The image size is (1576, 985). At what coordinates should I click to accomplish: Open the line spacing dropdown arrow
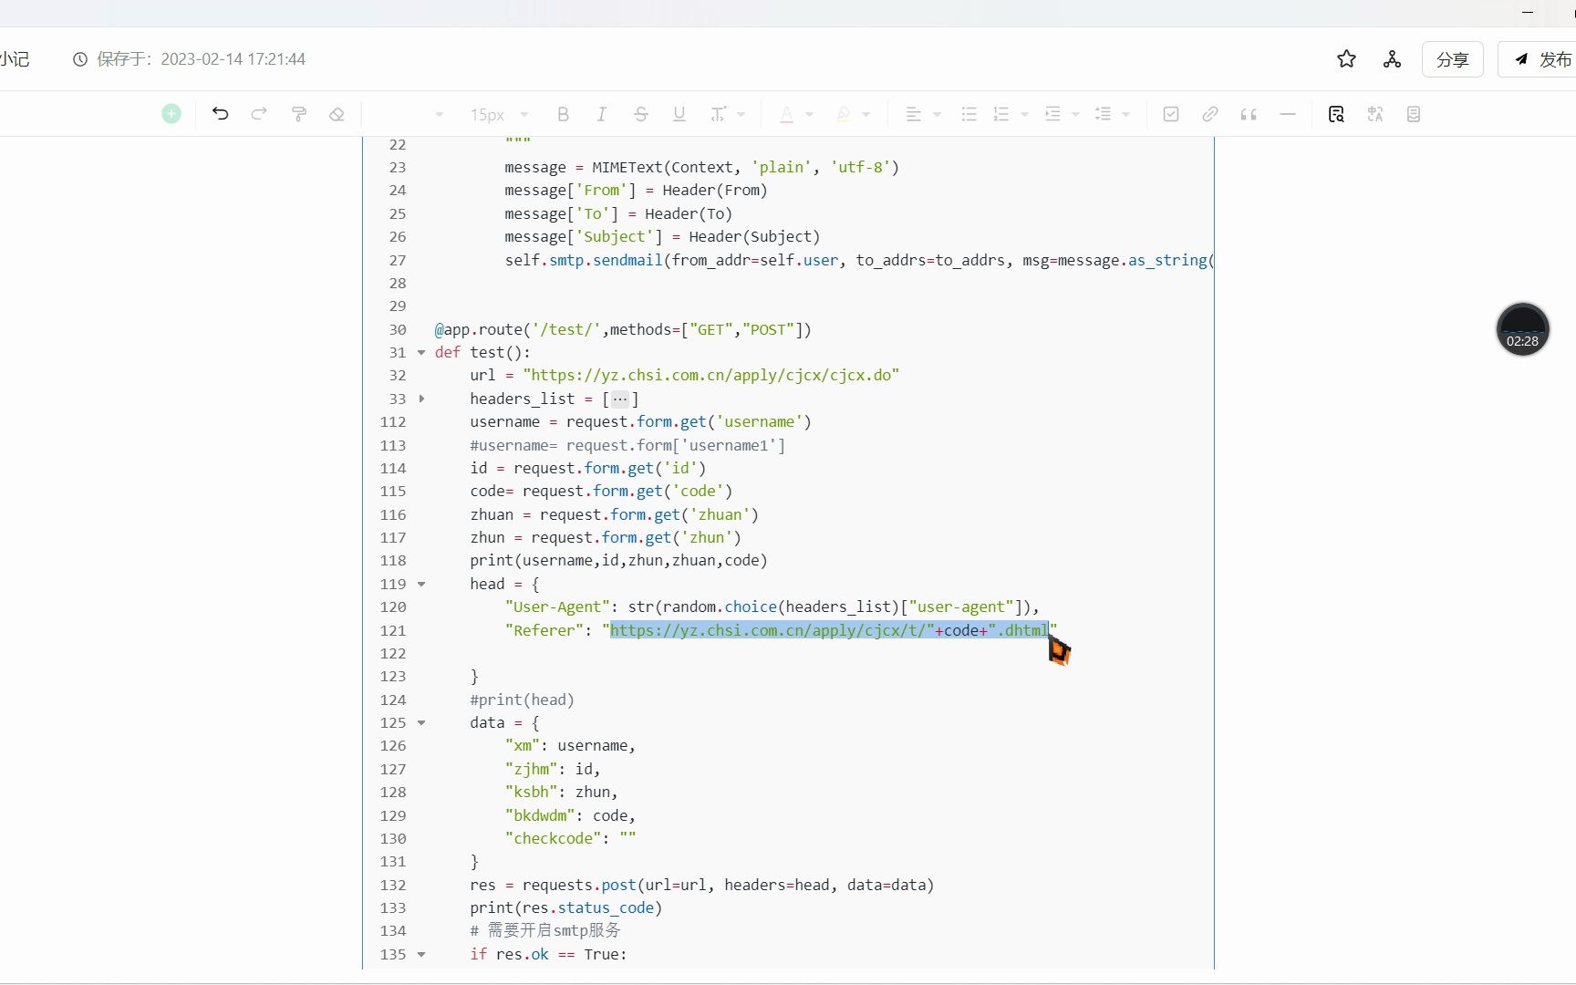pyautogui.click(x=1126, y=115)
